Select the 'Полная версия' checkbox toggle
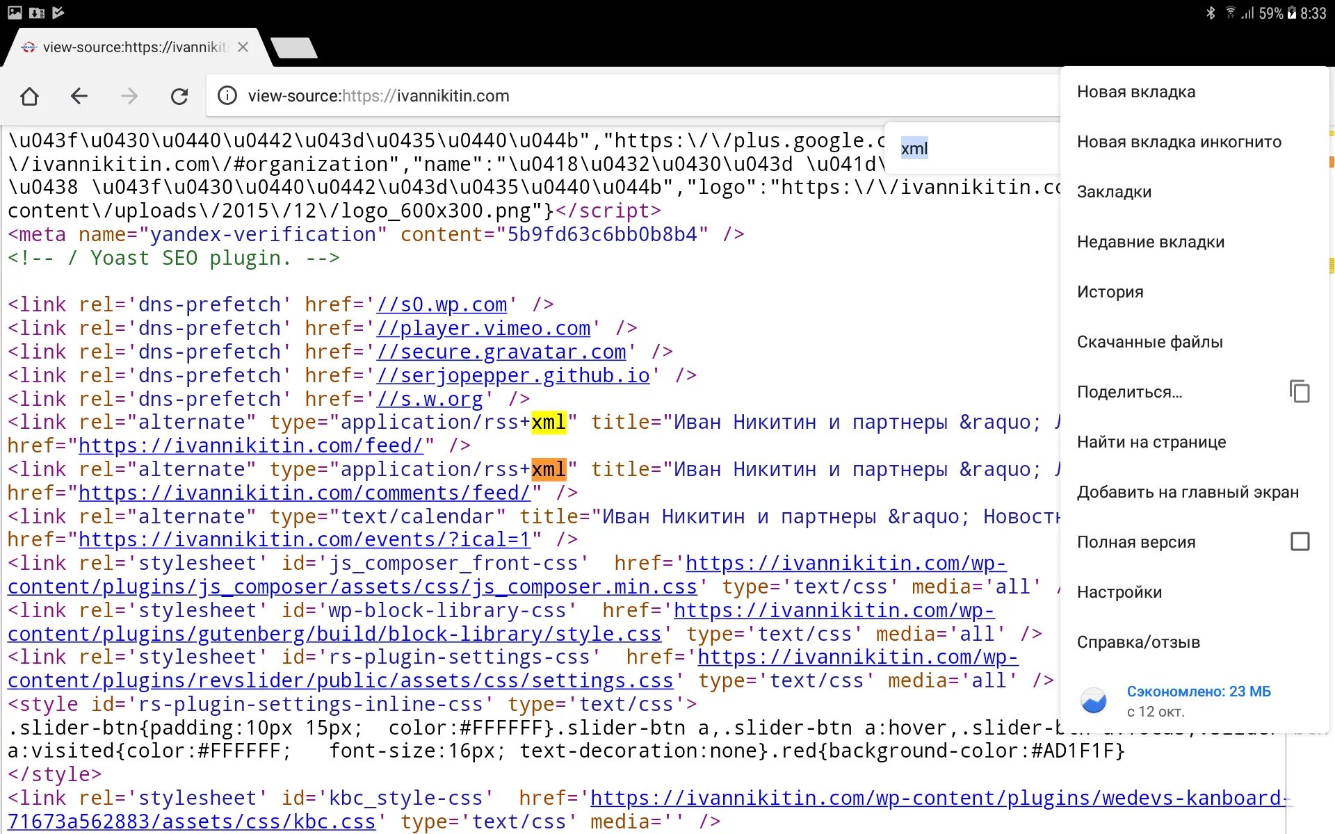 click(1300, 541)
